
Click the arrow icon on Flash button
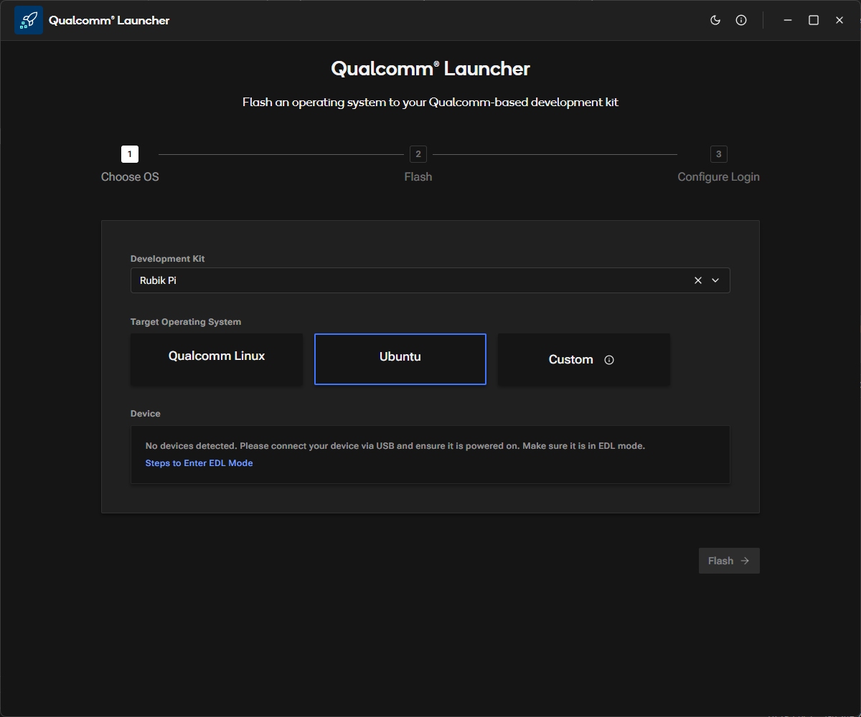(x=745, y=561)
